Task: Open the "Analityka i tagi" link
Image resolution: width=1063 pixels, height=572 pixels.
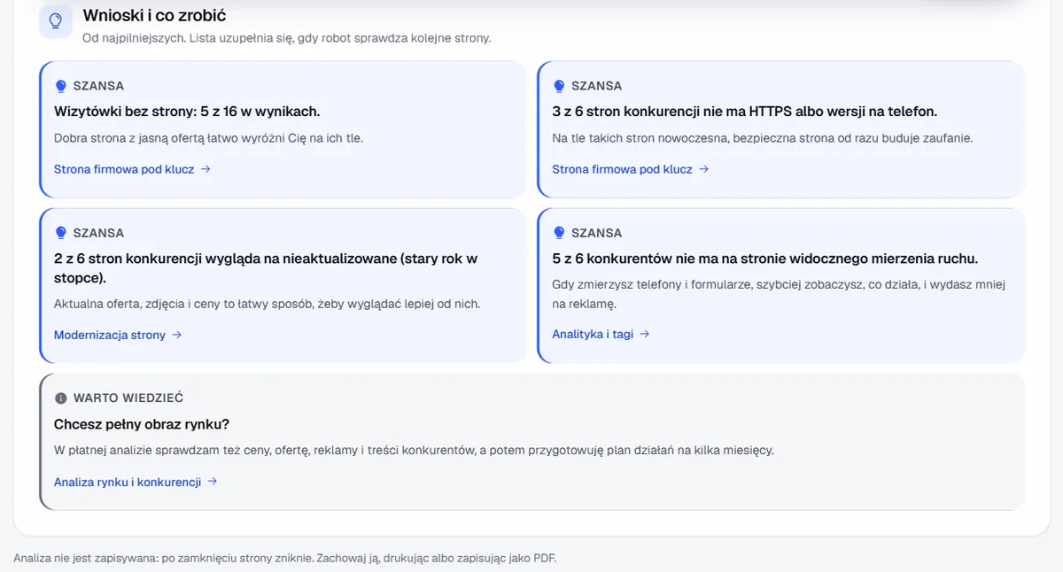Action: point(601,334)
